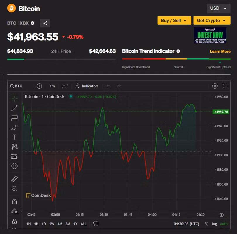Toggle percent scale on the chart
Viewport: 237px width, 234px height.
tap(207, 224)
